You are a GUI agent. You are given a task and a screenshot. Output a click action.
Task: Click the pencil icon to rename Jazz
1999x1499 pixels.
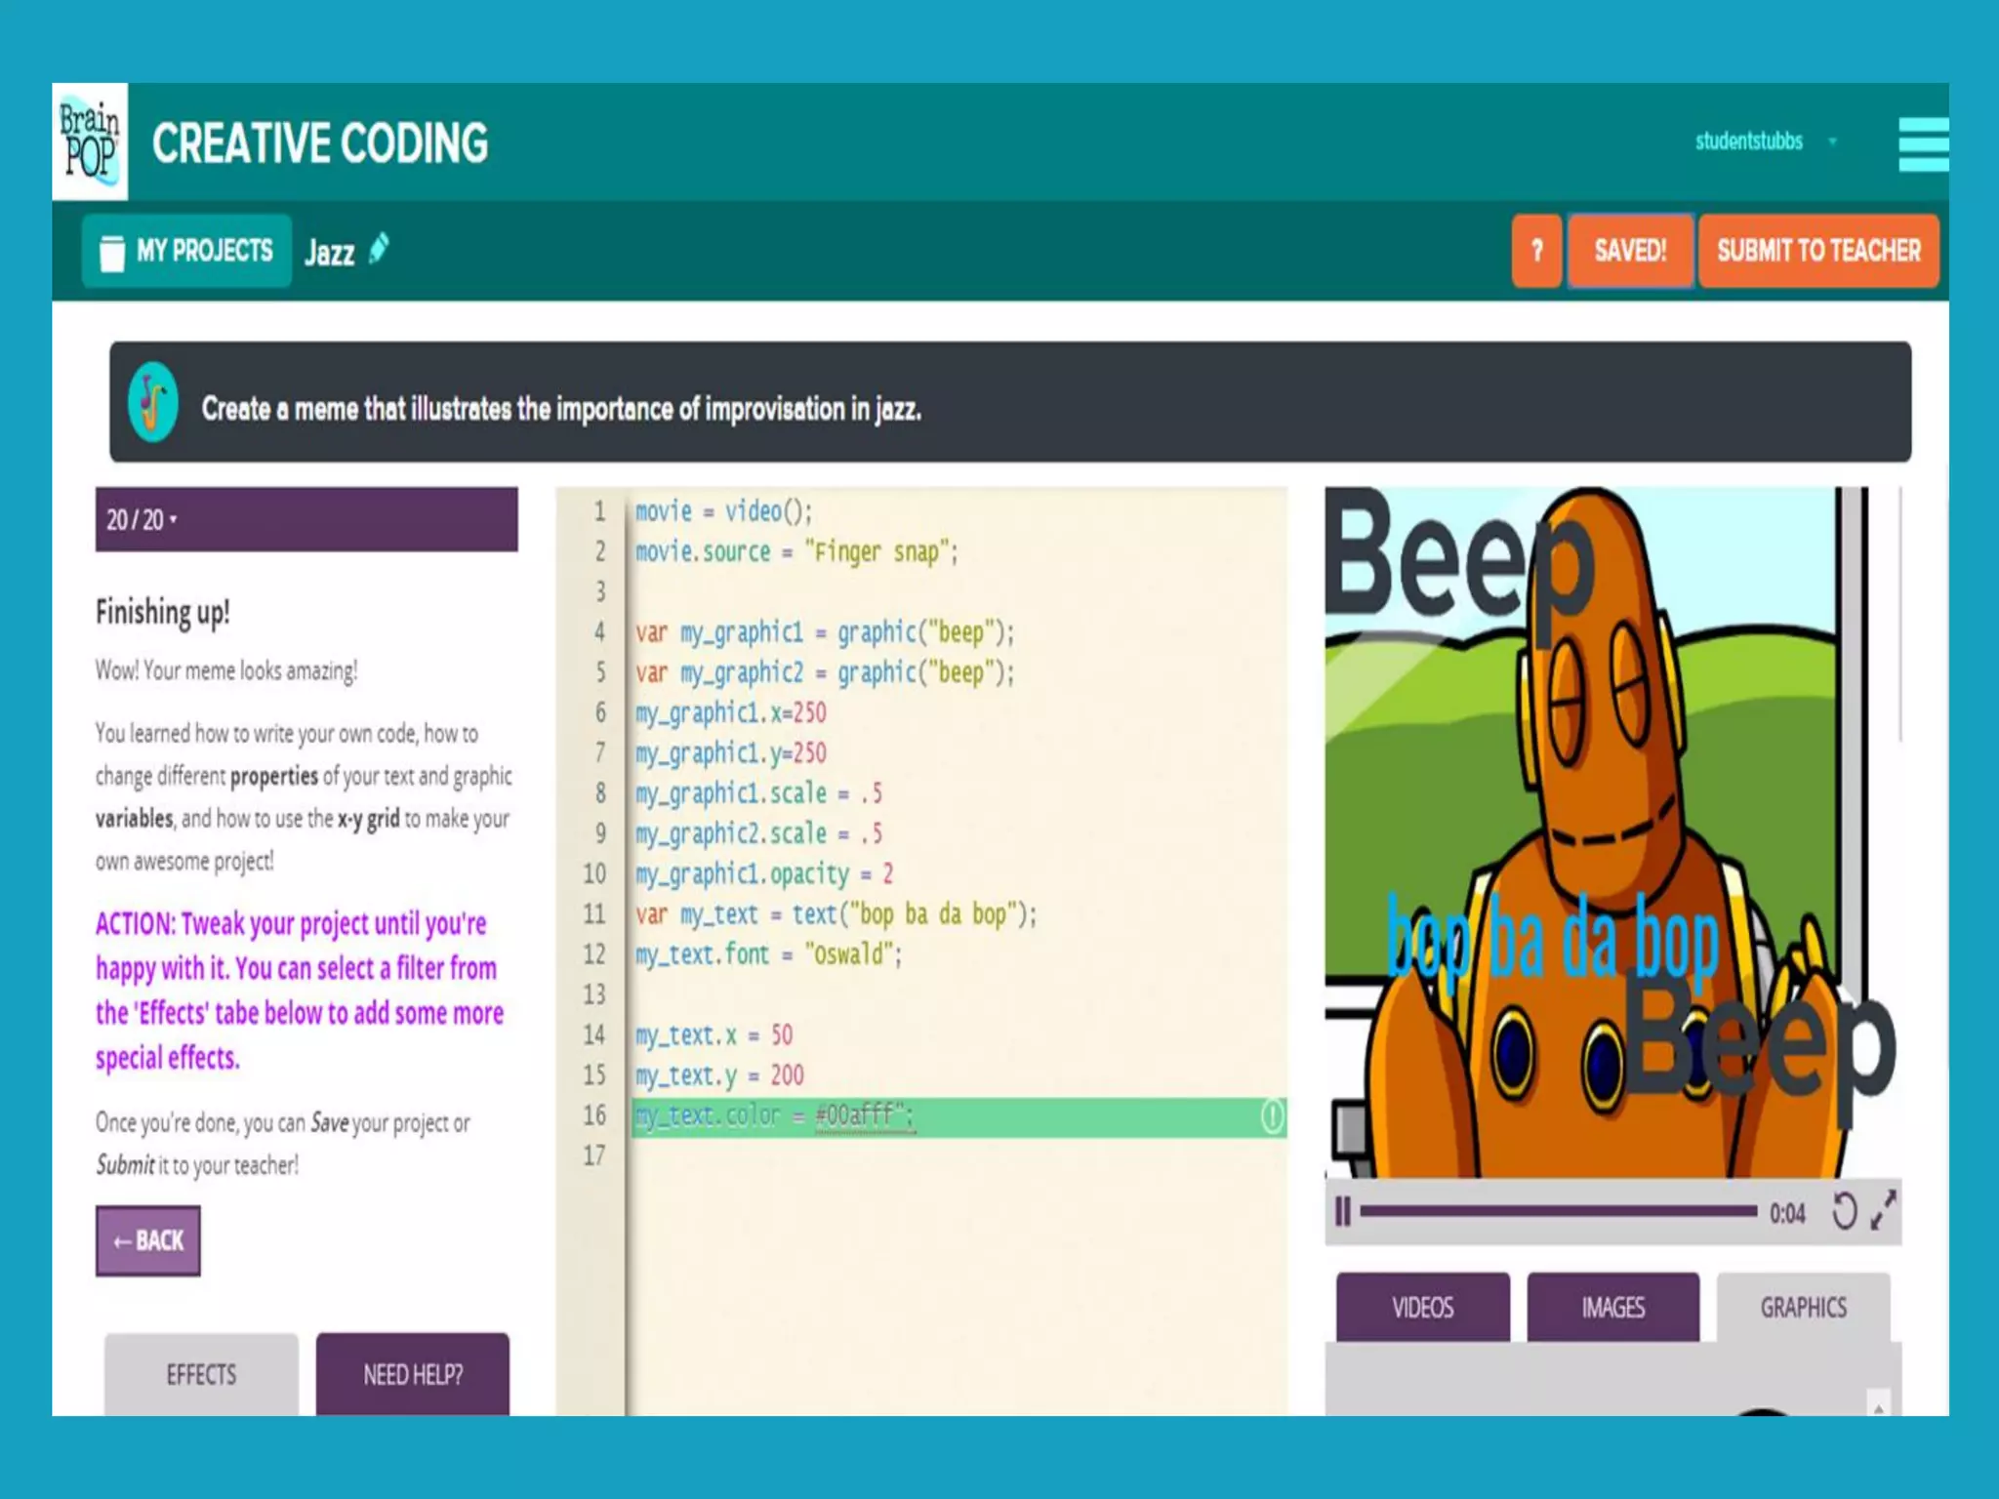[379, 249]
